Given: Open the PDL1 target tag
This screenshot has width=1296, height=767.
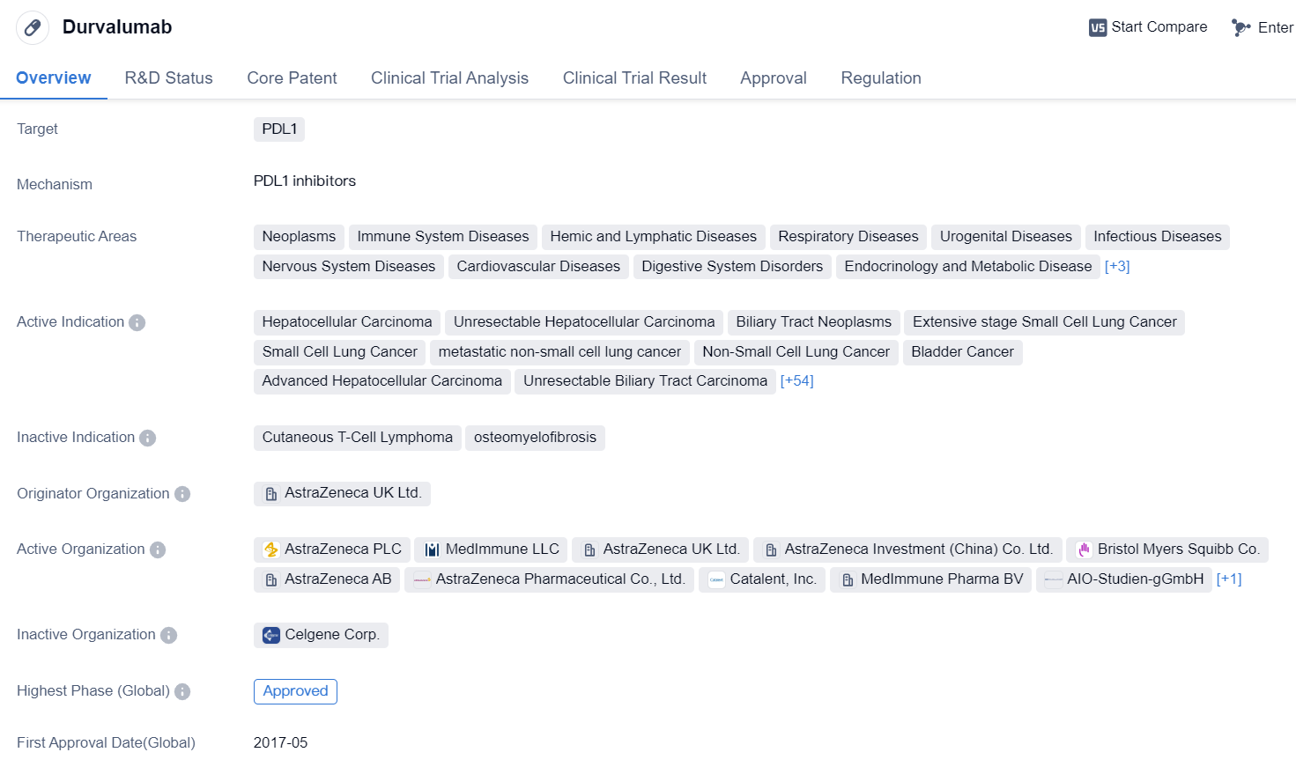Looking at the screenshot, I should tap(279, 129).
